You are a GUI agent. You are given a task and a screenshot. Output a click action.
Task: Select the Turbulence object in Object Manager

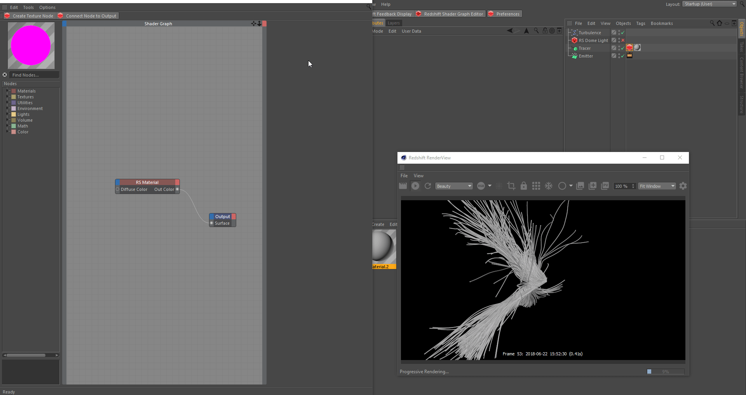(590, 33)
